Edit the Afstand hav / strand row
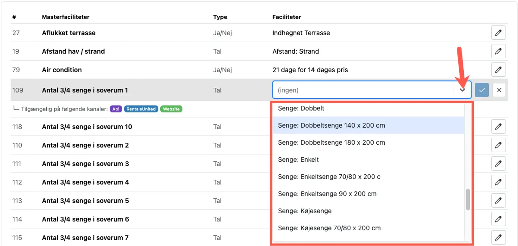 click(x=498, y=51)
